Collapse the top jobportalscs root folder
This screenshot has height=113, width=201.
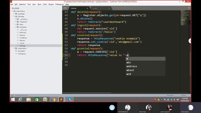[x=13, y=11]
